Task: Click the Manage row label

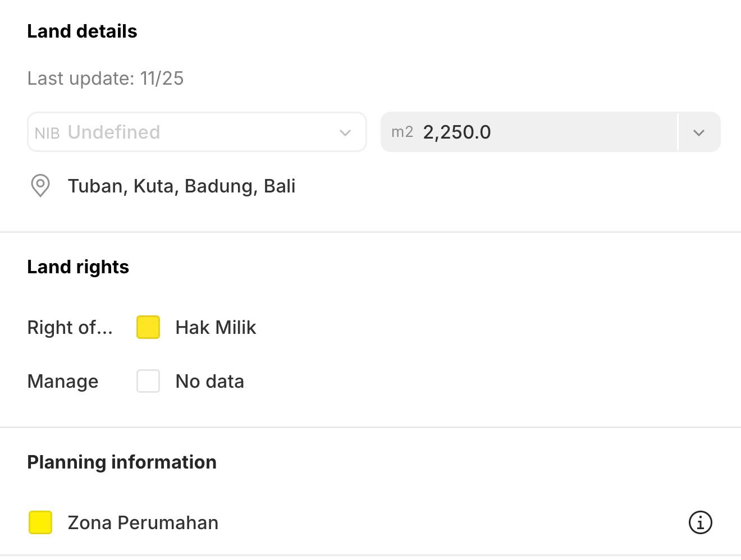Action: click(62, 382)
